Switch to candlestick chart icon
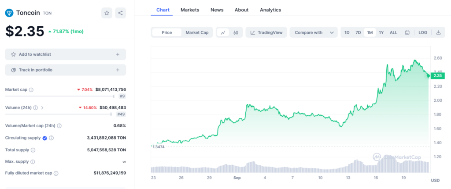Image resolution: width=451 pixels, height=189 pixels. click(236, 32)
